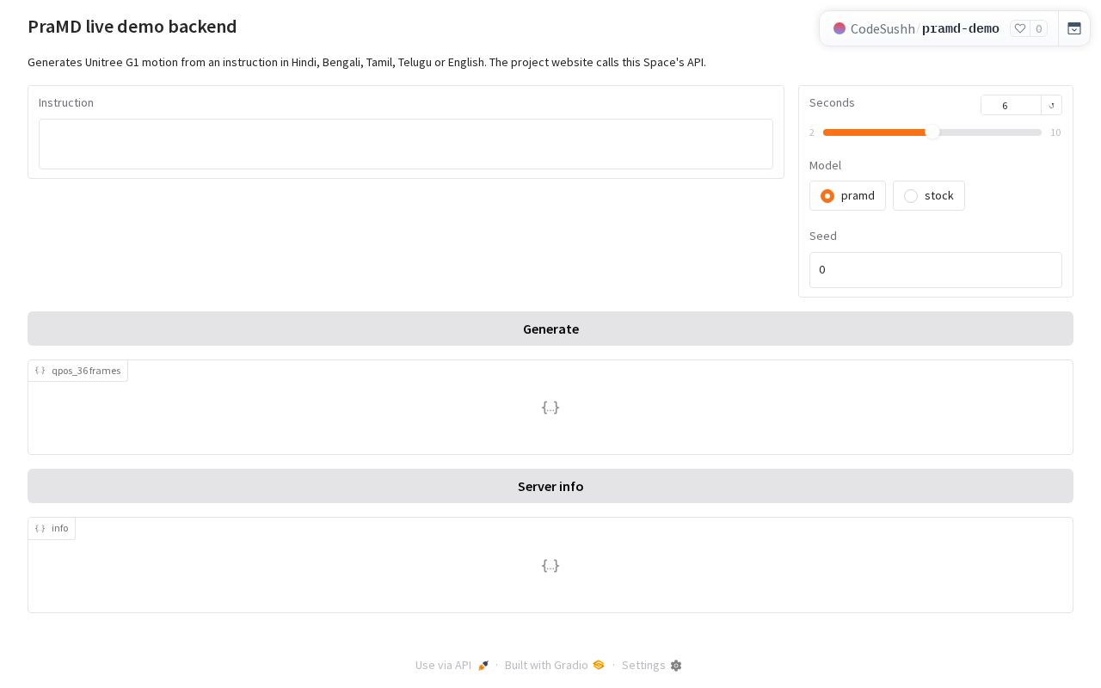The image size is (1101, 688).
Task: Click the like count "0"
Action: point(1039,28)
